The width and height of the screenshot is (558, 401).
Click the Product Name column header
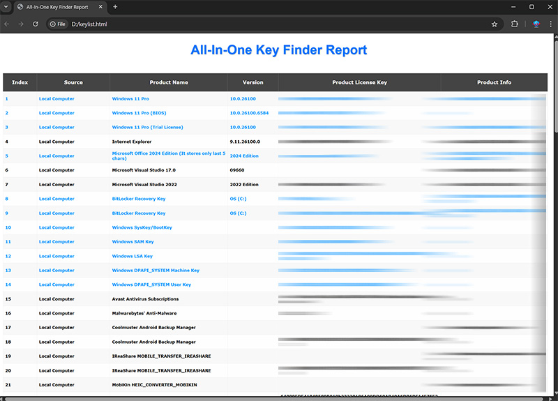click(x=168, y=82)
